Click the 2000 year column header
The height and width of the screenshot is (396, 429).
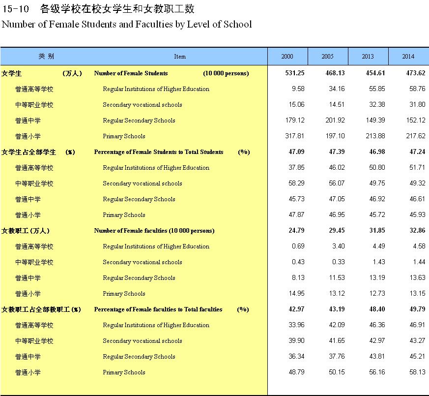coord(287,57)
